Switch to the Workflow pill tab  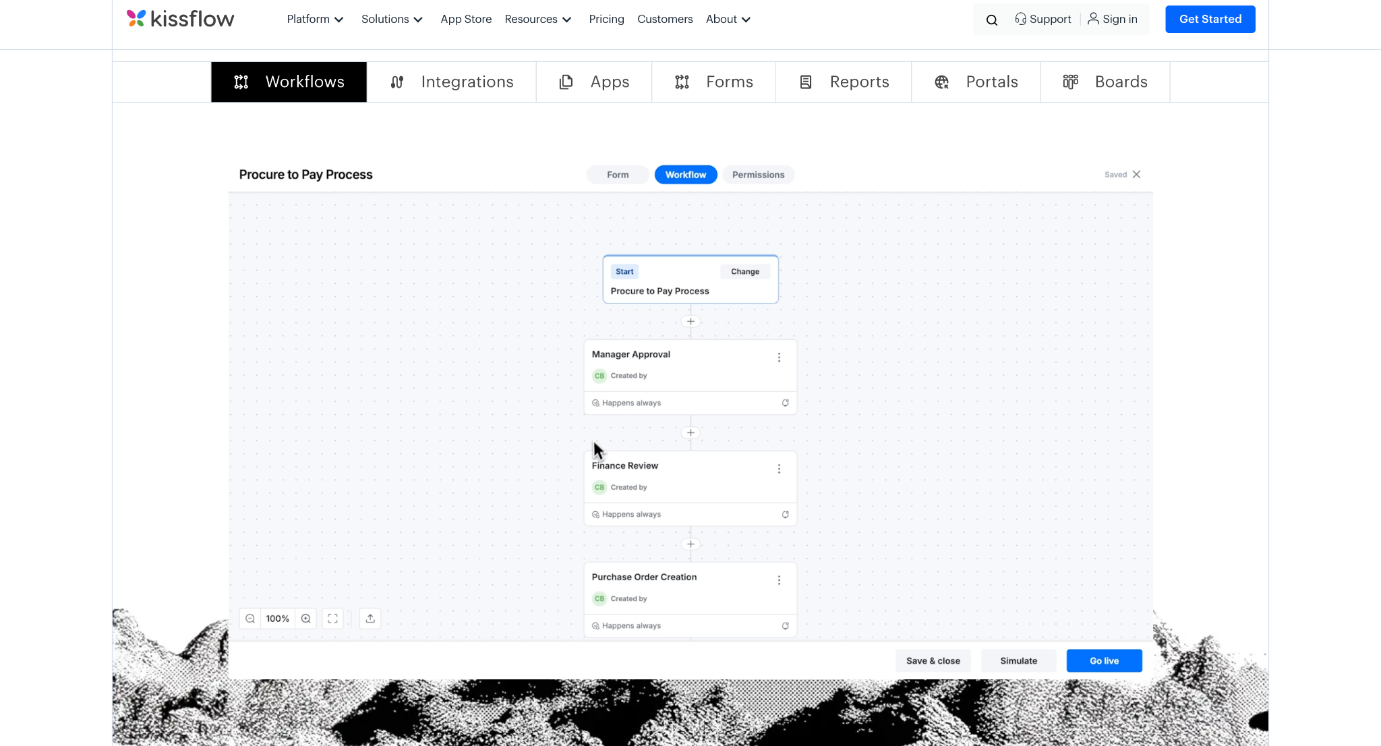point(686,175)
